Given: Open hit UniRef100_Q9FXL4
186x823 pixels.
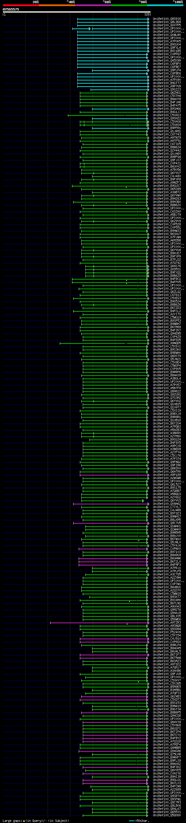Looking at the screenshot, I should (x=167, y=48).
